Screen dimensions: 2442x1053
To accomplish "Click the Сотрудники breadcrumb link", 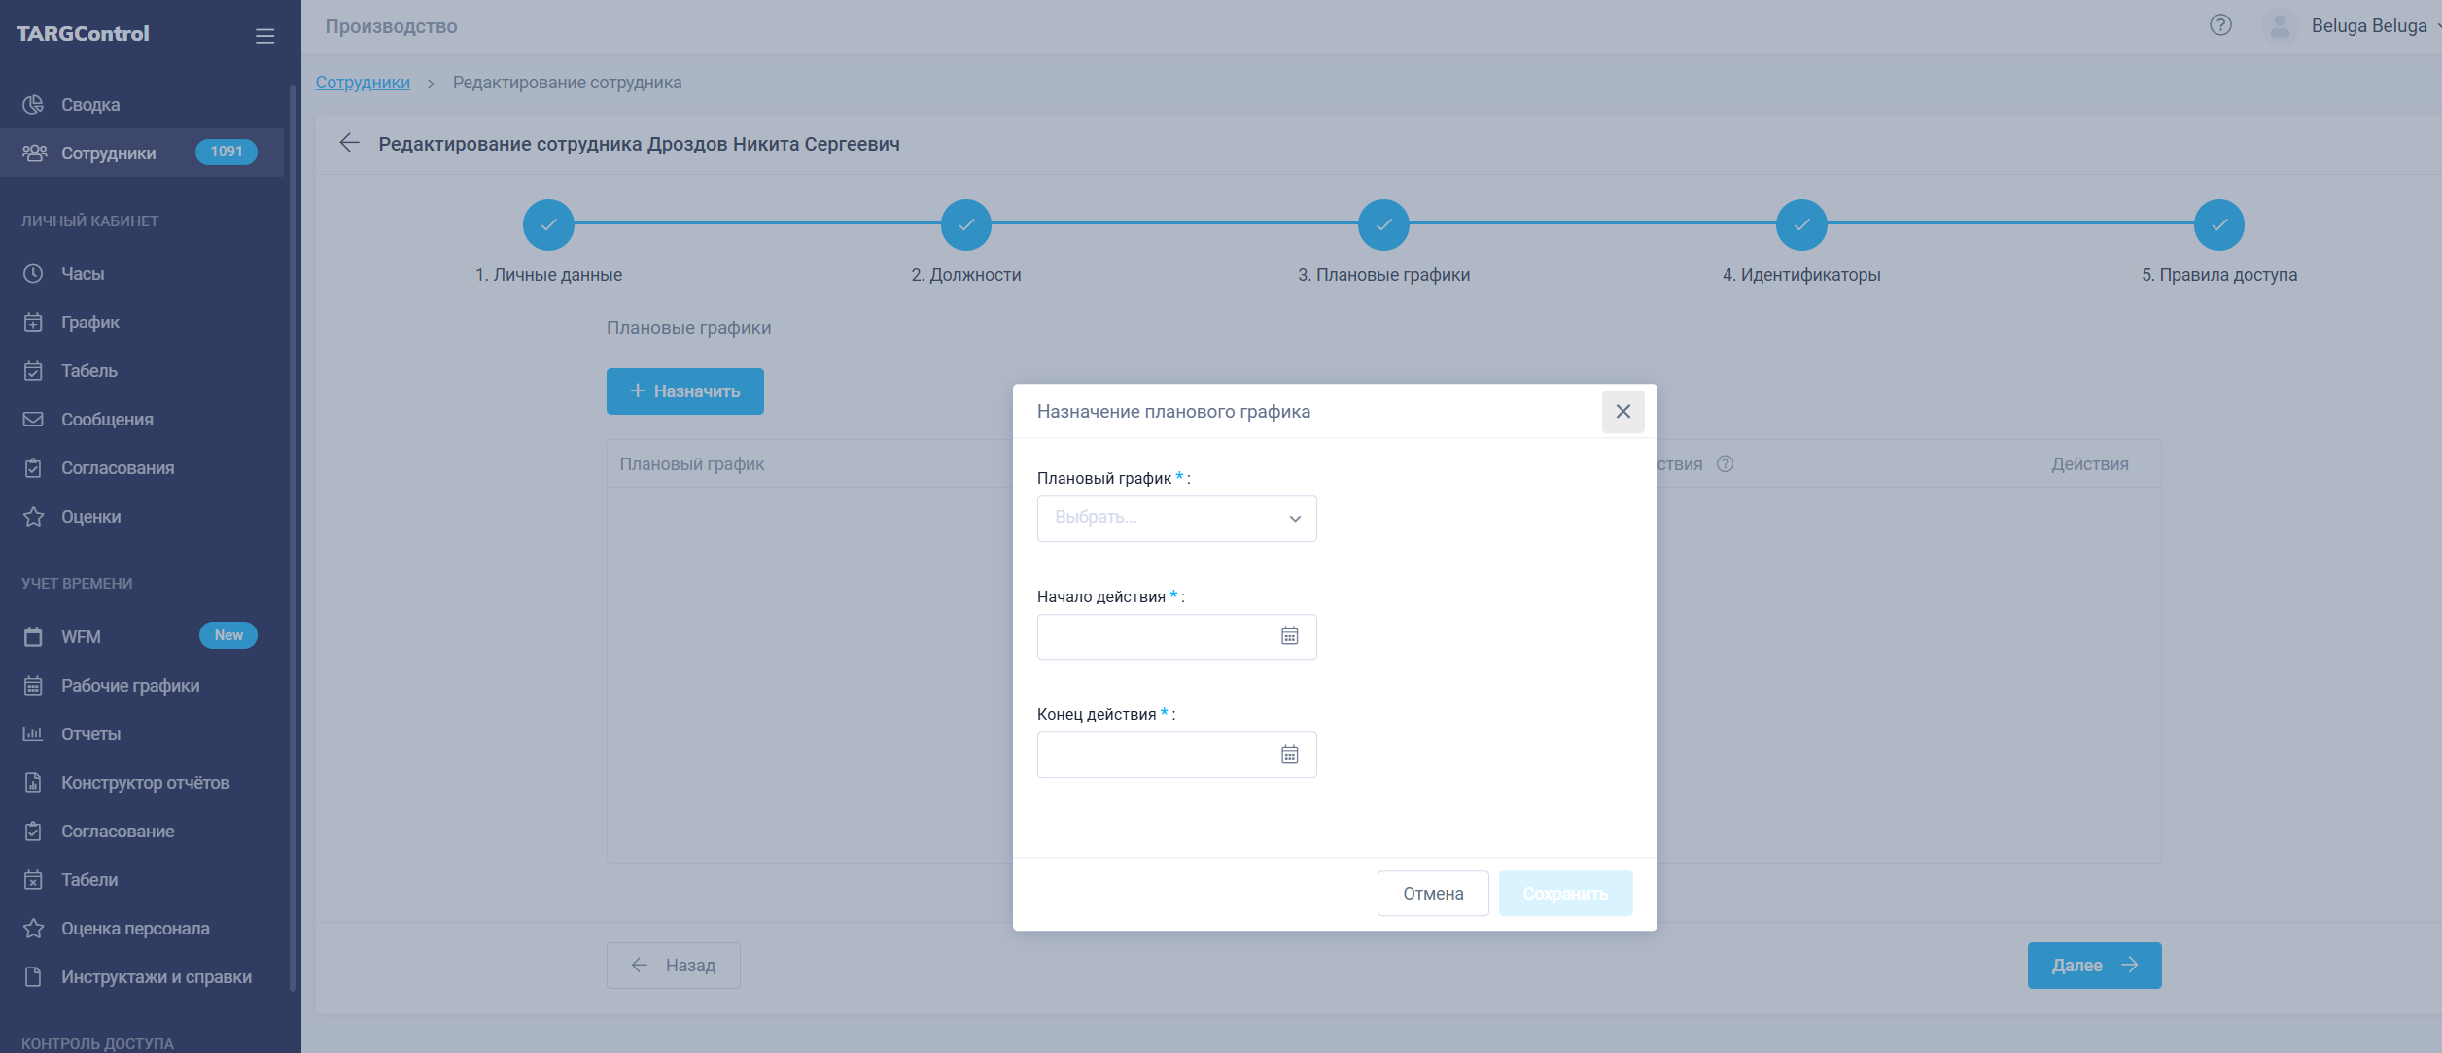I will click(363, 83).
